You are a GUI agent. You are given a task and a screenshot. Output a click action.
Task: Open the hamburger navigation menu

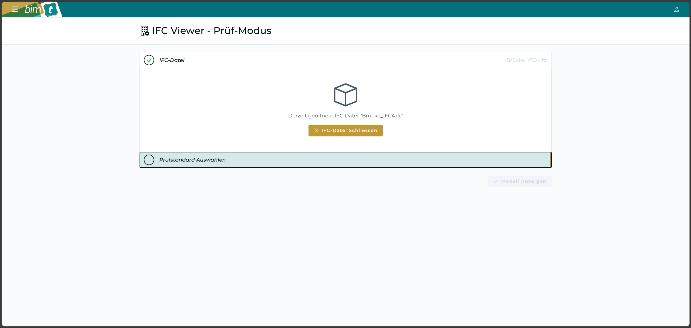click(15, 9)
